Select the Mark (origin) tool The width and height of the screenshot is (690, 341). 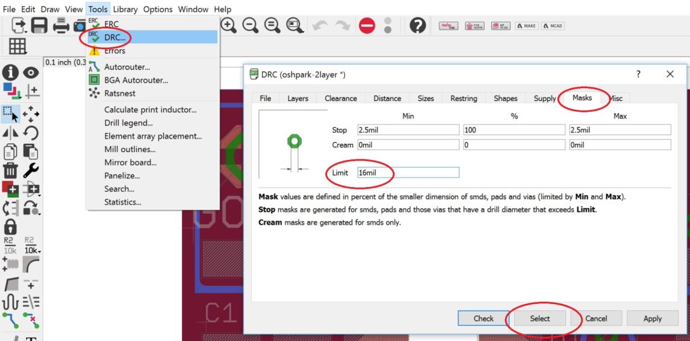tap(31, 91)
